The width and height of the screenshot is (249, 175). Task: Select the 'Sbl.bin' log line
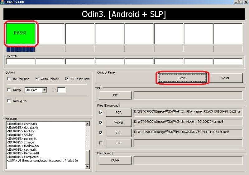pyautogui.click(x=20, y=135)
